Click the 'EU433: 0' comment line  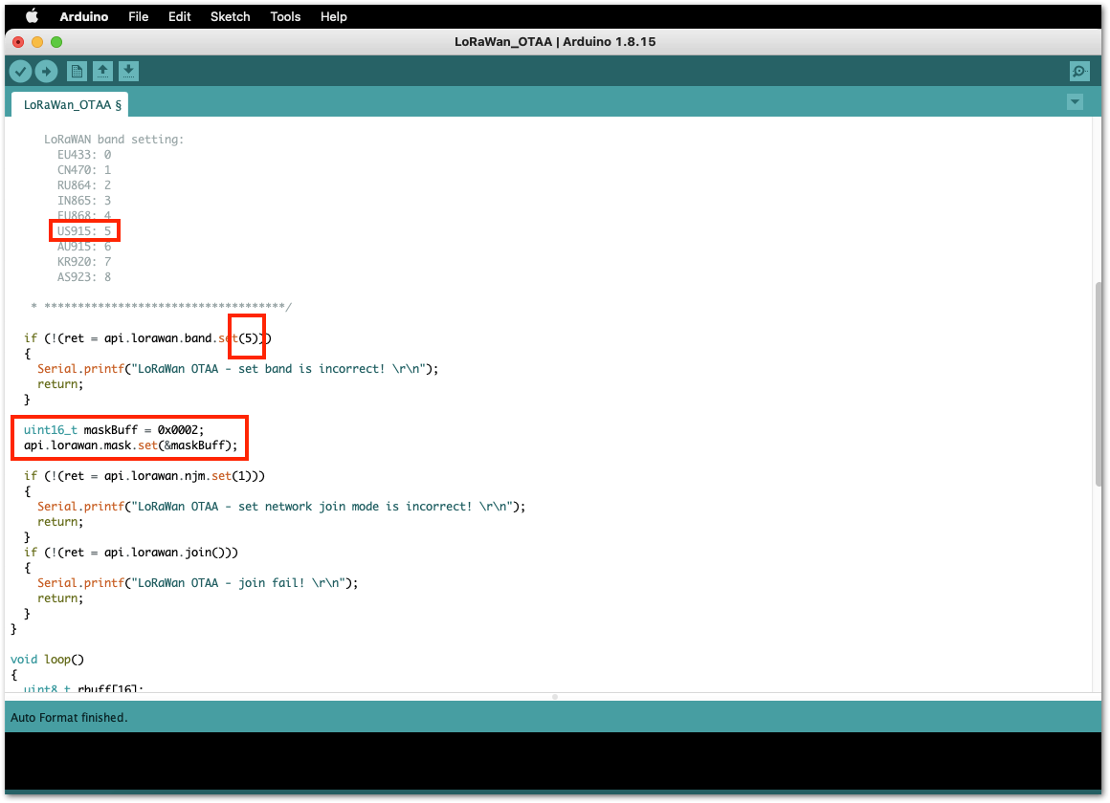tap(84, 155)
